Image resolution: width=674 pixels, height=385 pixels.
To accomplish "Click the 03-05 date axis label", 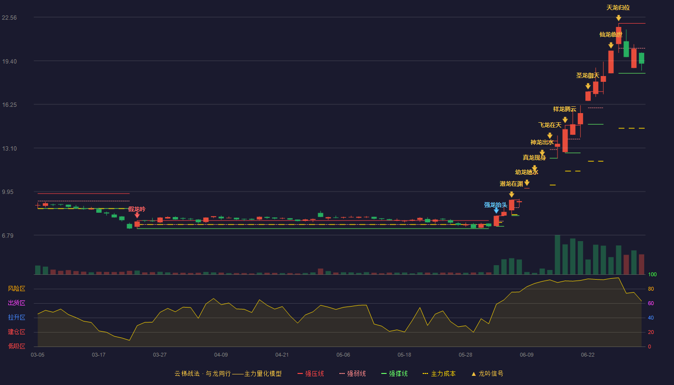I will [38, 355].
